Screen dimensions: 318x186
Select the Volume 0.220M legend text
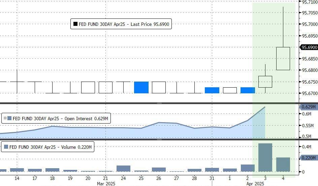tap(51, 147)
